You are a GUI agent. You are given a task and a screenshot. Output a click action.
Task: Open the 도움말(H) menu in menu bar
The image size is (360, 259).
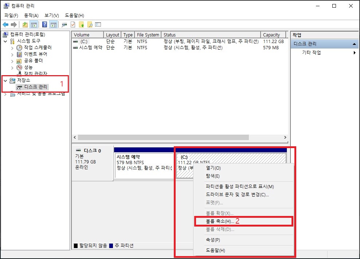(74, 15)
